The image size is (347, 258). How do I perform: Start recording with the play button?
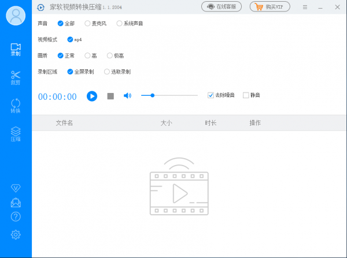pyautogui.click(x=92, y=96)
